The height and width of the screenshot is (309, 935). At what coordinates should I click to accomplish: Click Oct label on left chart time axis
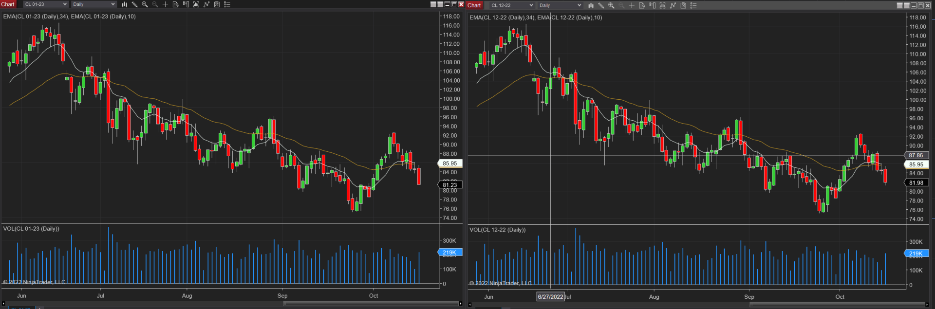[374, 296]
